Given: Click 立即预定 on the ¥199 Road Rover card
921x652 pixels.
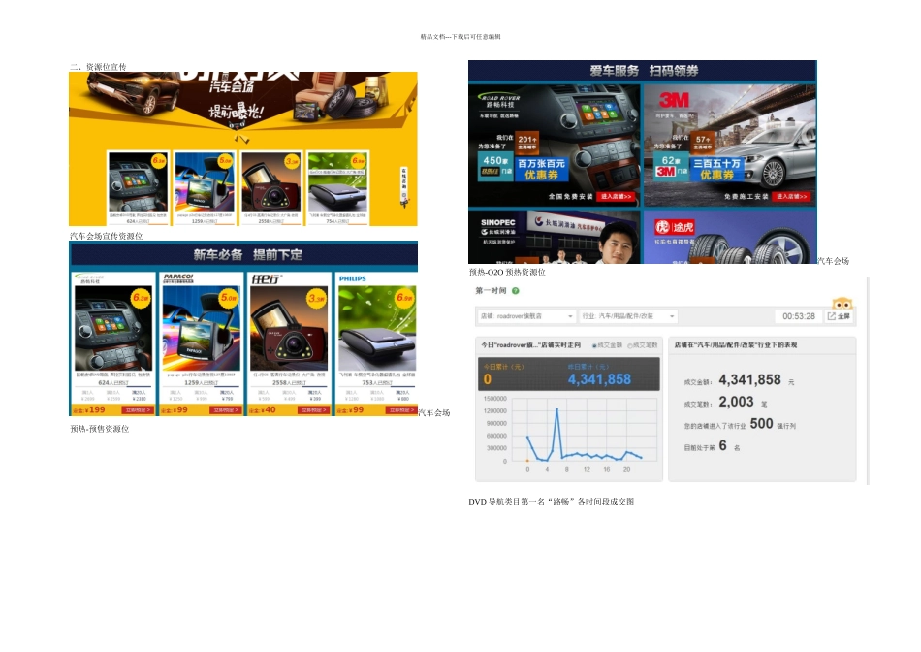Looking at the screenshot, I should point(138,409).
